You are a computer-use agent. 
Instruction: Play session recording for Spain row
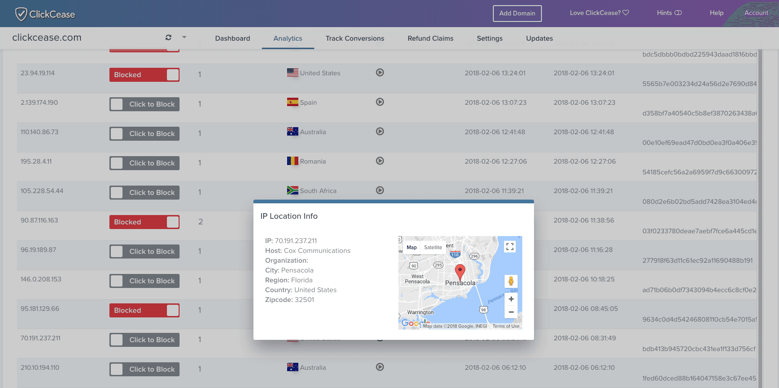click(380, 102)
